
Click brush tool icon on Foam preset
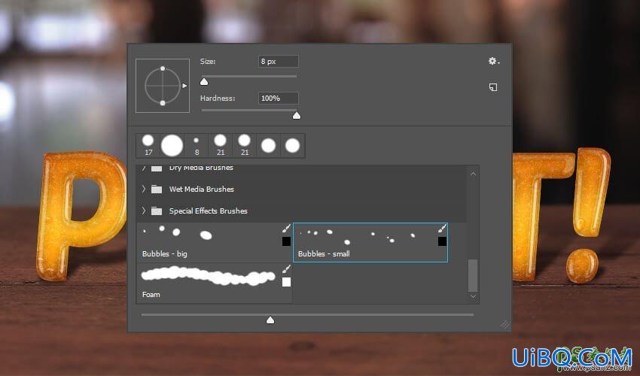(287, 268)
